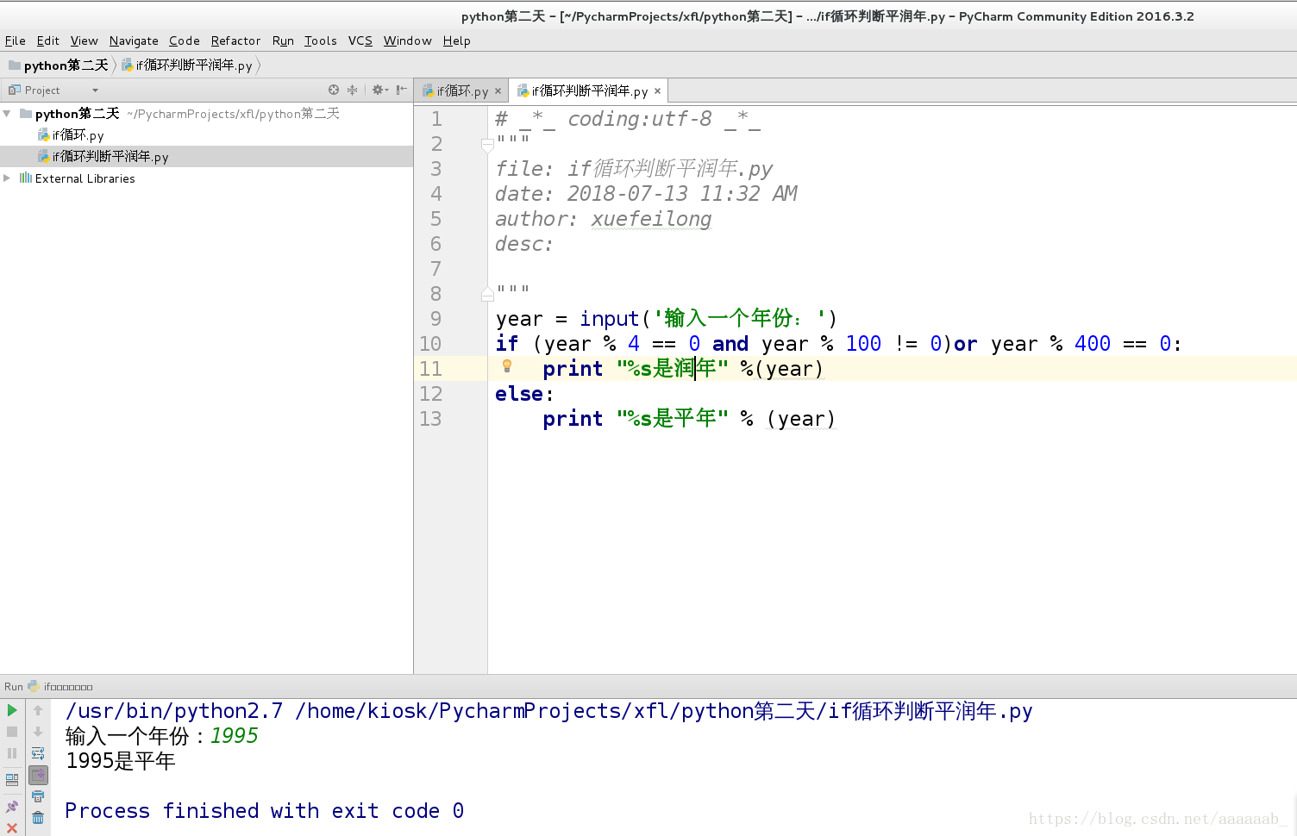Close the if循环判断平润年.py editor tab
1297x836 pixels.
tap(657, 91)
